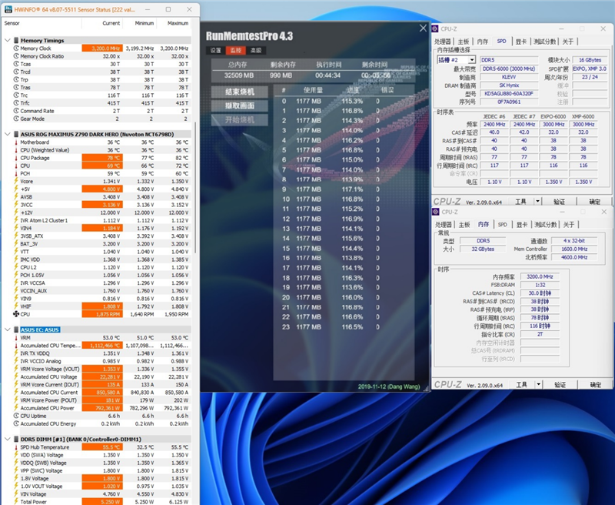Collapse the ASUS ROG MAXIMUS Z790 DARK HERO group
615x505 pixels.
click(x=8, y=134)
